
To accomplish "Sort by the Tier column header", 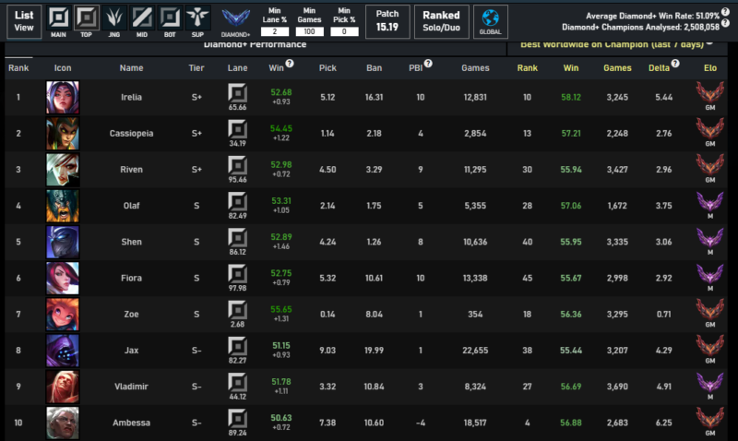I will pyautogui.click(x=196, y=67).
